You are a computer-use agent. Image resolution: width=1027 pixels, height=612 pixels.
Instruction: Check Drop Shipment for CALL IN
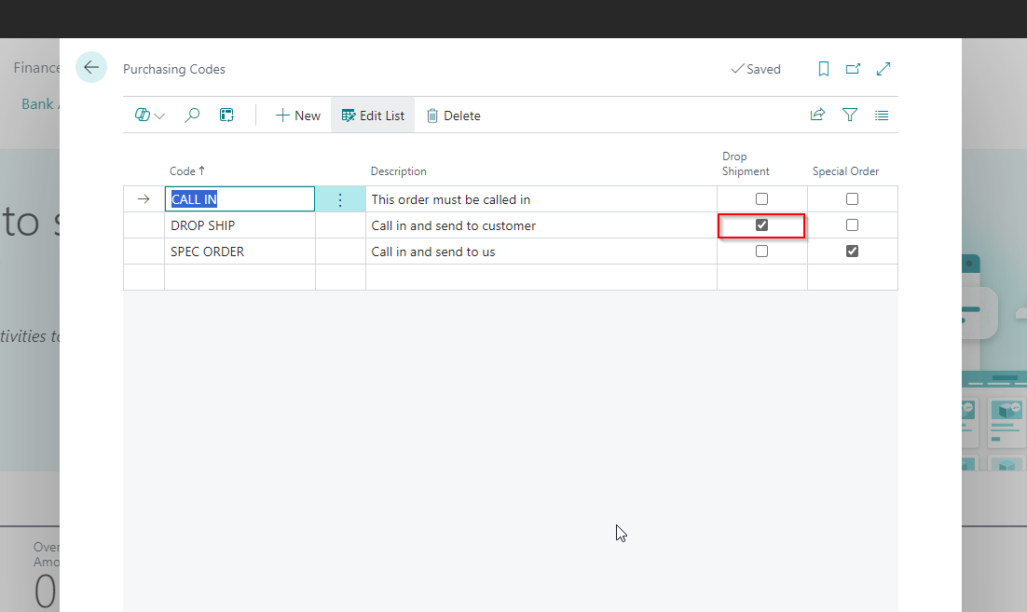click(x=761, y=199)
